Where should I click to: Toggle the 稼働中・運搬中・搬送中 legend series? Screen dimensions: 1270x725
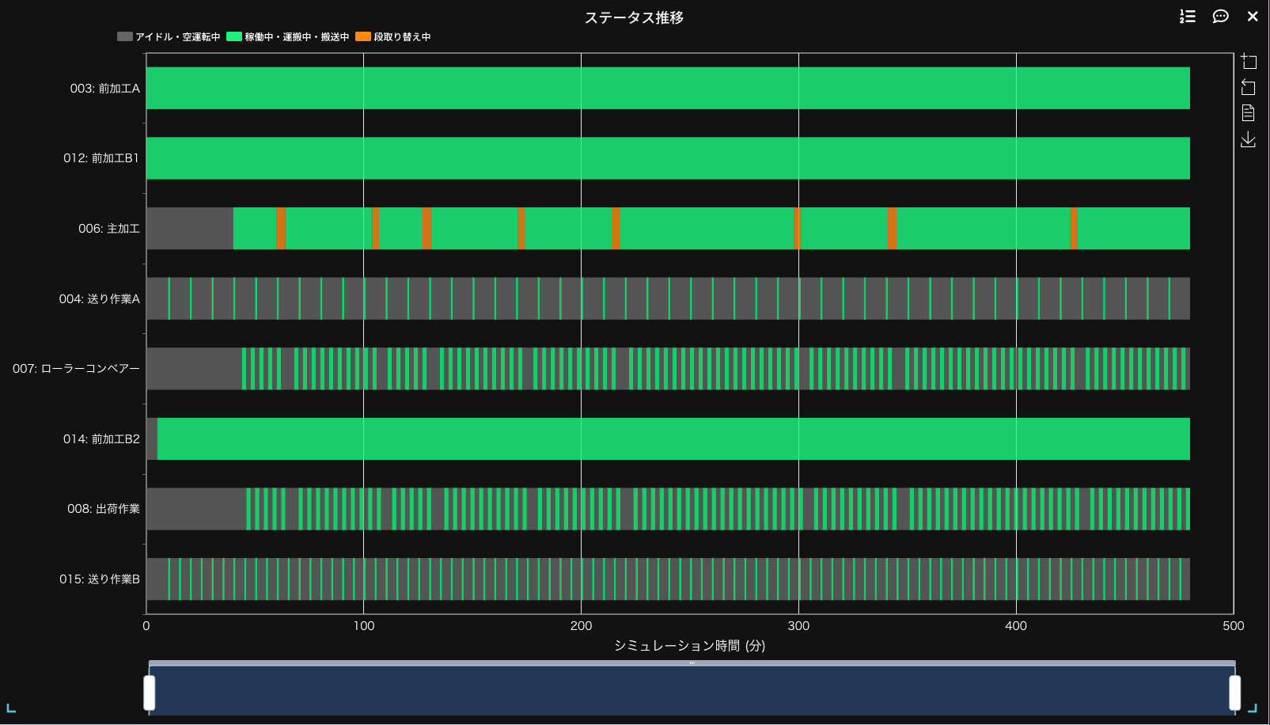pyautogui.click(x=288, y=37)
